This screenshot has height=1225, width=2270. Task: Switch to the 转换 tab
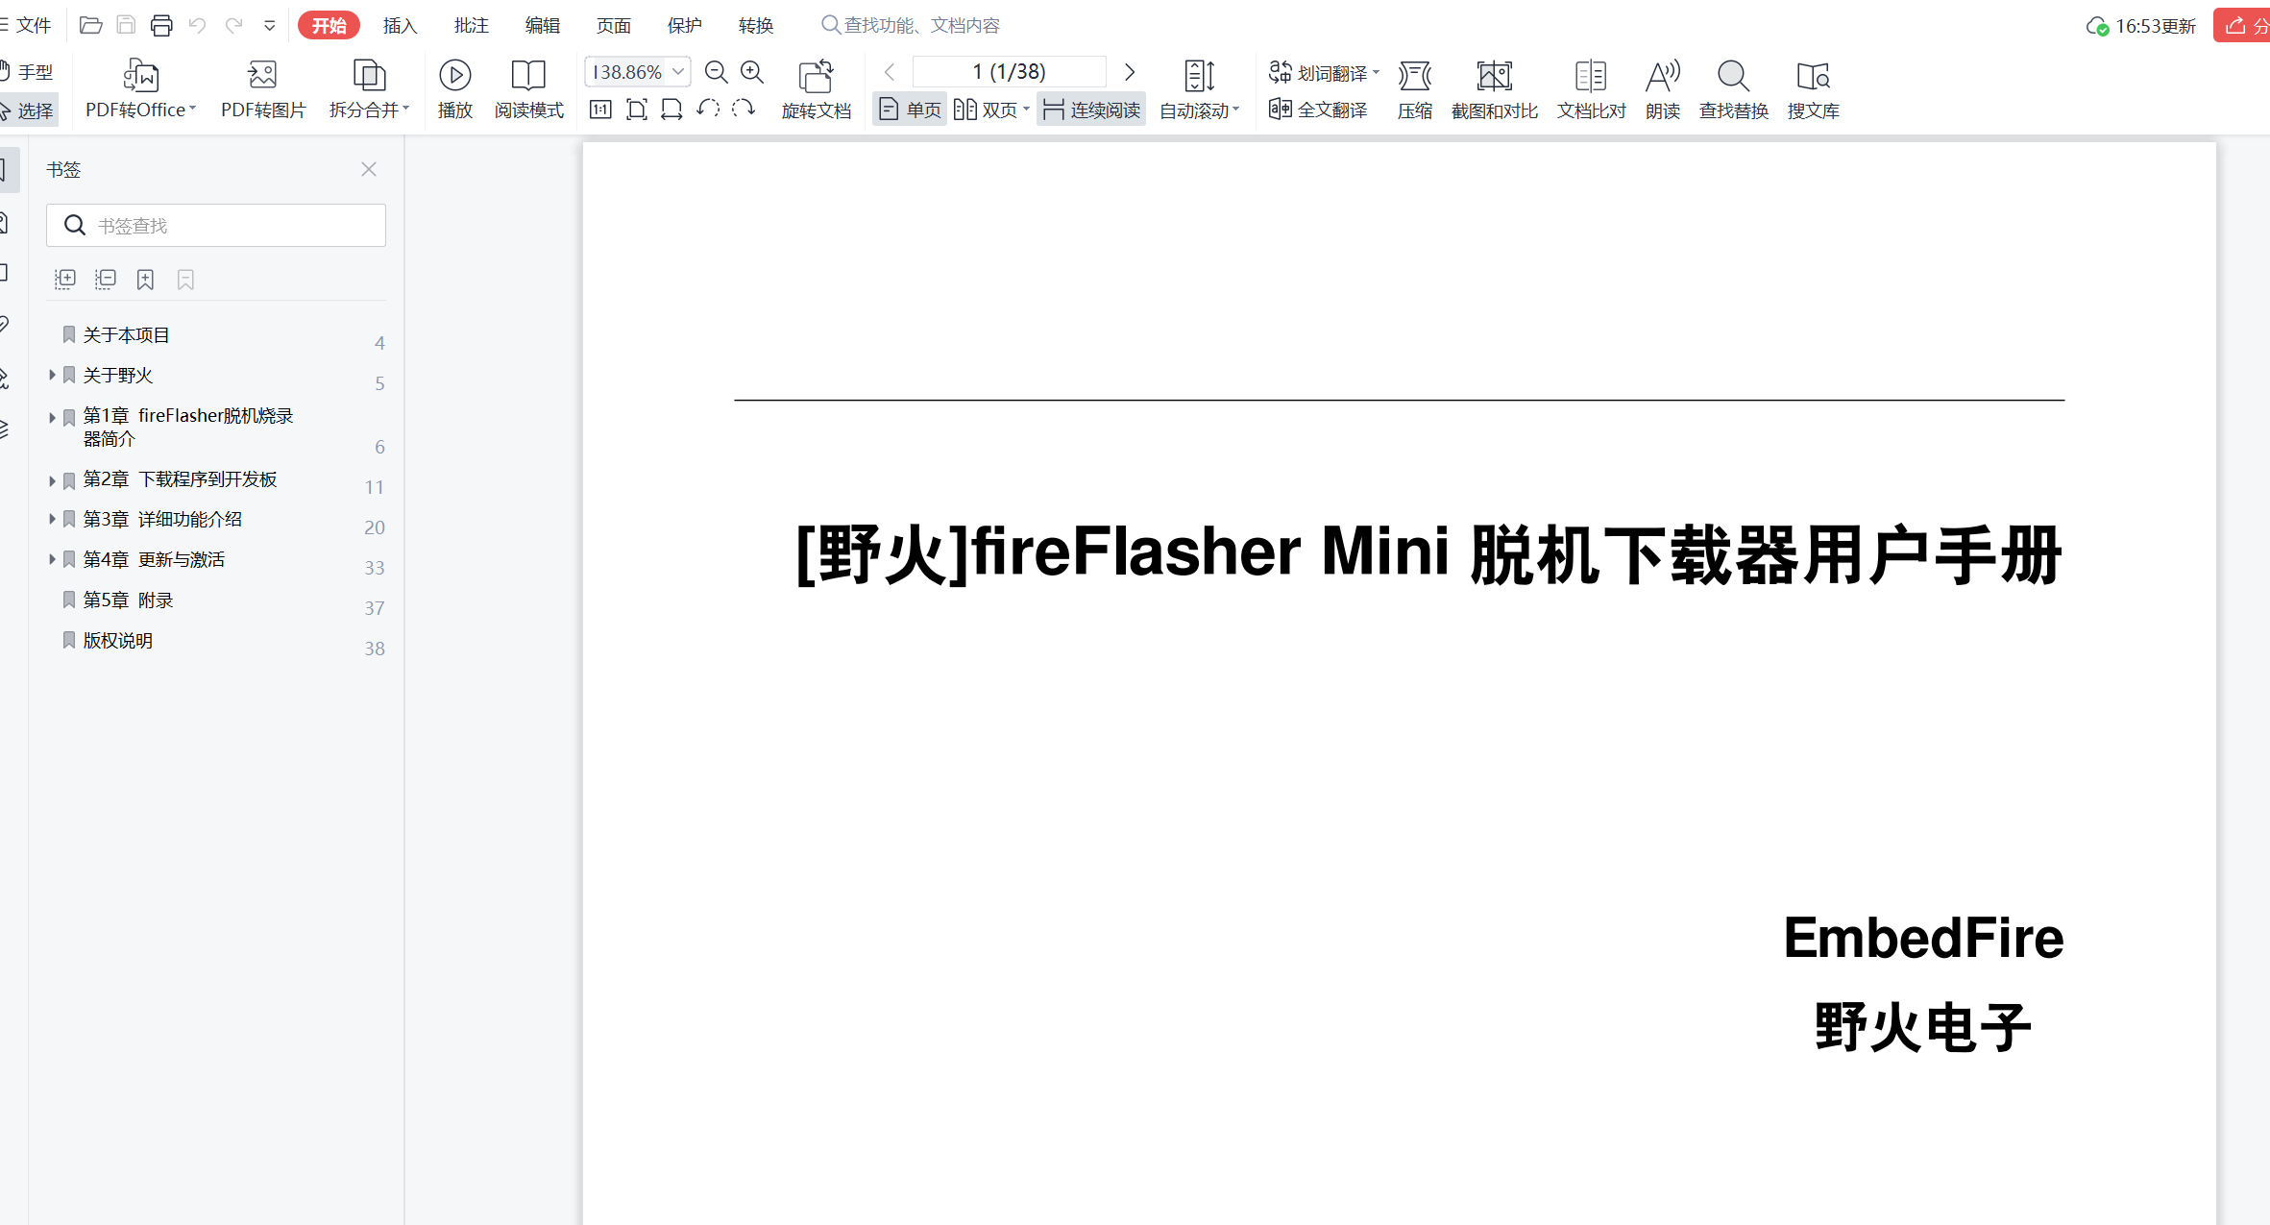[x=755, y=25]
